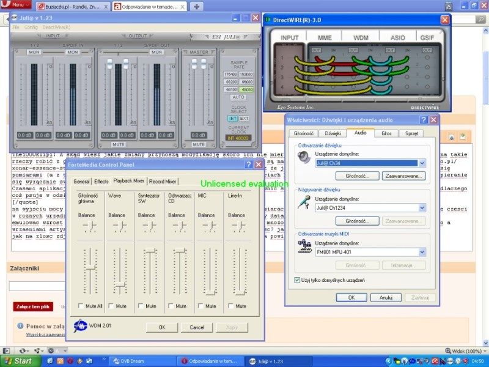Switch to the Dźwięki tab

[x=333, y=133]
